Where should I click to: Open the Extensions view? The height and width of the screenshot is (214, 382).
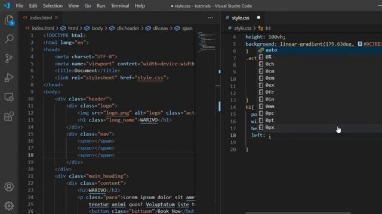pos(9,117)
